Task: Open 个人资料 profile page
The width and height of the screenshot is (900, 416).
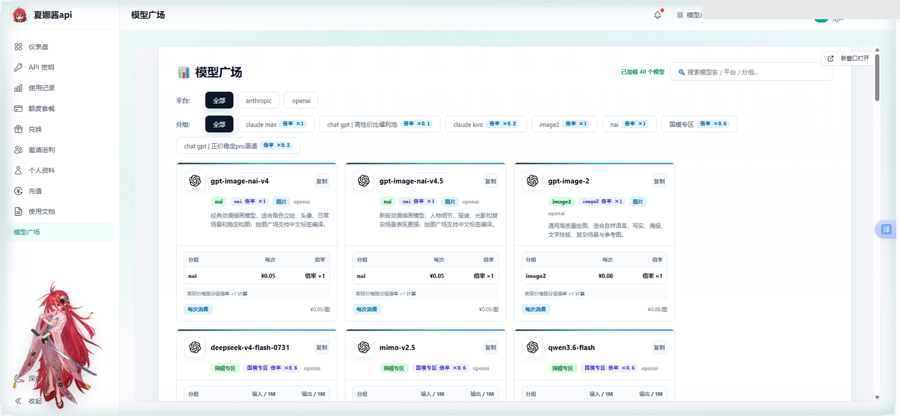Action: (x=60, y=170)
